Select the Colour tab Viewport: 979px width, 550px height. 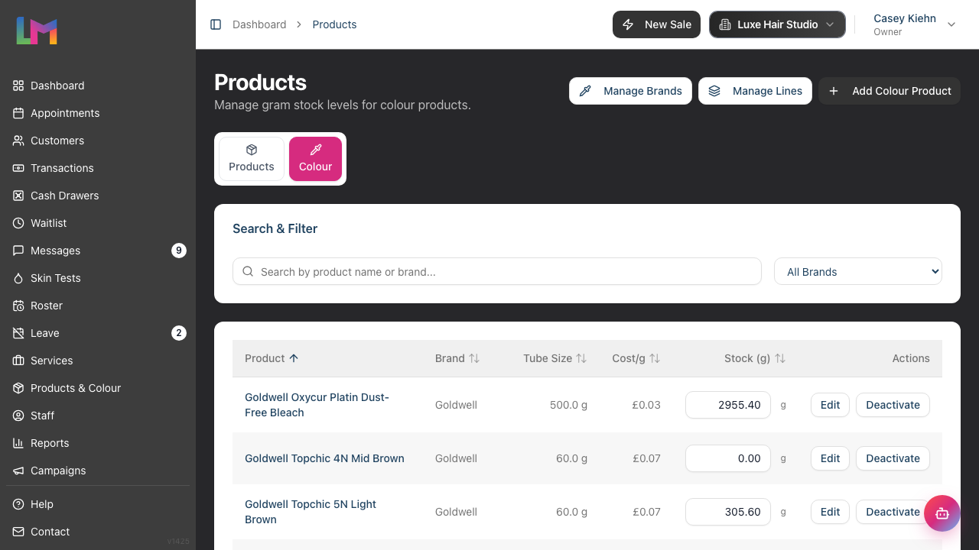pos(315,159)
